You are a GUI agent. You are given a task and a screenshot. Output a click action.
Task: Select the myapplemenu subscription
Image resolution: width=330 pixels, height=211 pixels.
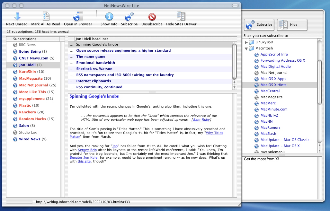click(33, 99)
